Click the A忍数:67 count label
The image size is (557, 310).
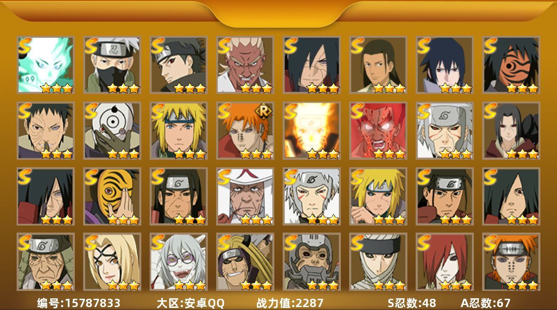coord(485,303)
